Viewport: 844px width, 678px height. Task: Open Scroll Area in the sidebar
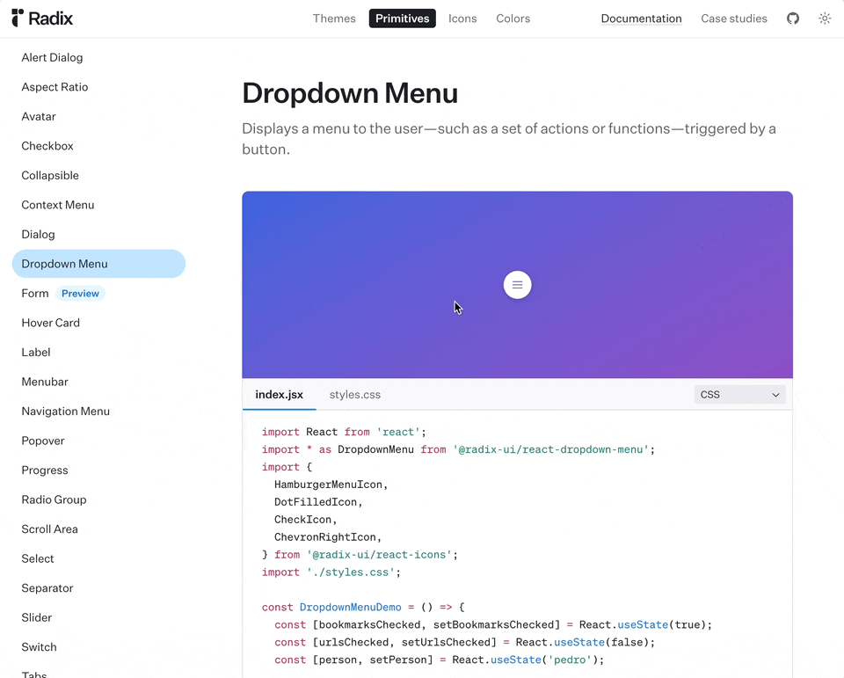pyautogui.click(x=49, y=529)
